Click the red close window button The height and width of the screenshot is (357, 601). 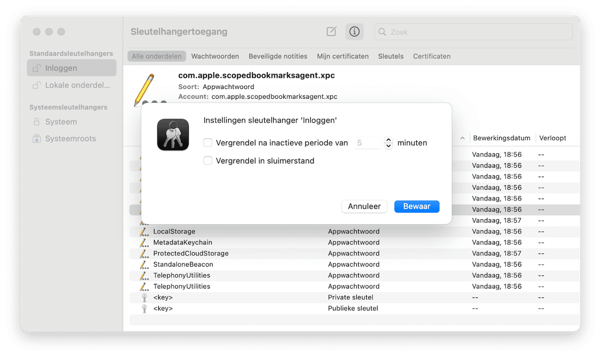37,32
